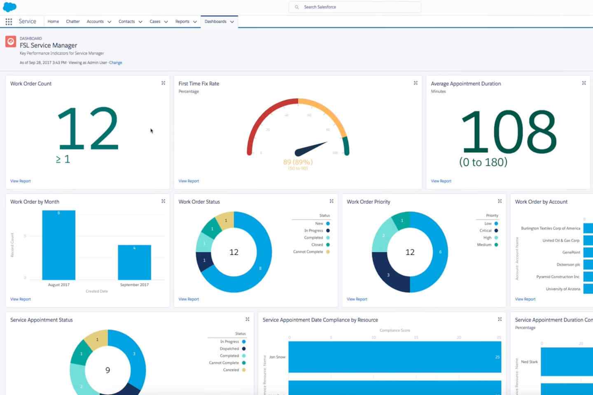This screenshot has height=395, width=593.
Task: View Report for Work Order Count
Action: pyautogui.click(x=21, y=181)
